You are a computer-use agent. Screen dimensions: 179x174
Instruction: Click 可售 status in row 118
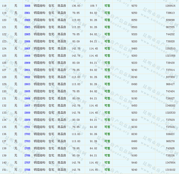pos(107,6)
